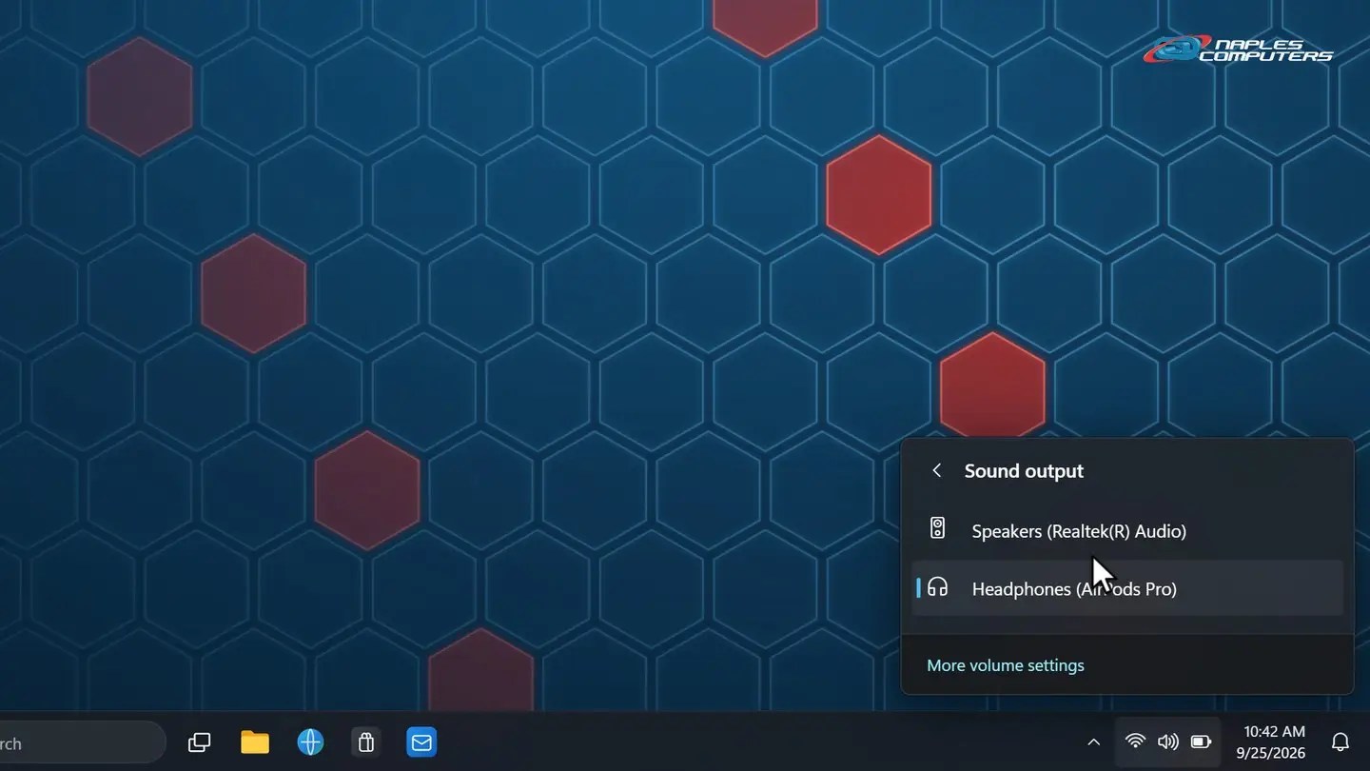Screen dimensions: 1370x771
Task: Show hidden system tray icons
Action: 1093,742
